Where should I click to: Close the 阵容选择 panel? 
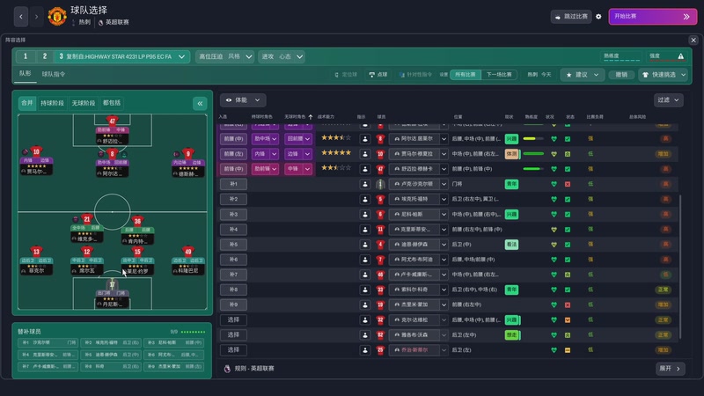[x=693, y=40]
